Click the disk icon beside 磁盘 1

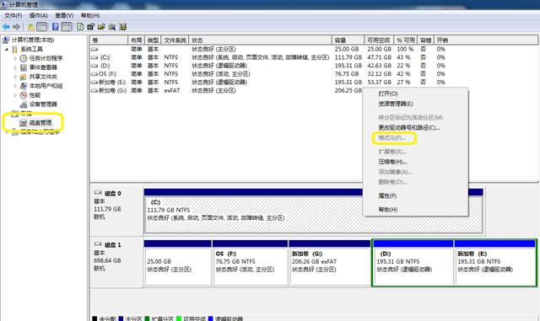[x=98, y=244]
